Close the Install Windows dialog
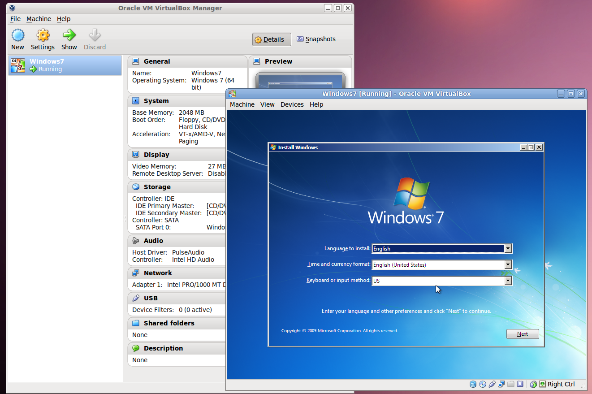The height and width of the screenshot is (394, 592). click(x=539, y=147)
